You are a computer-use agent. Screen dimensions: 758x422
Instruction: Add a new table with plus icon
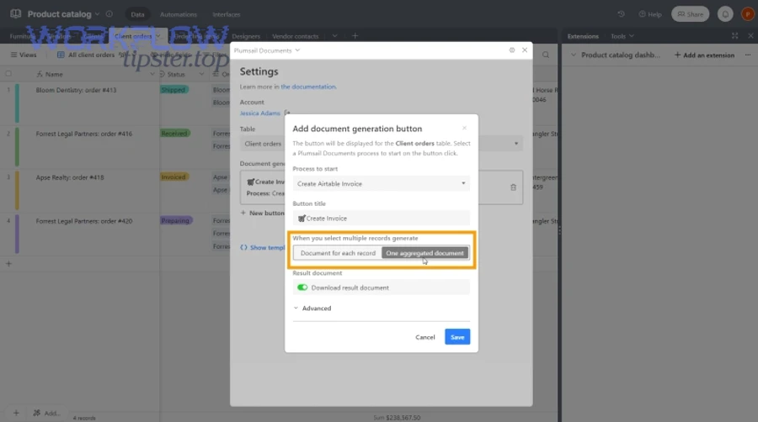(x=355, y=35)
